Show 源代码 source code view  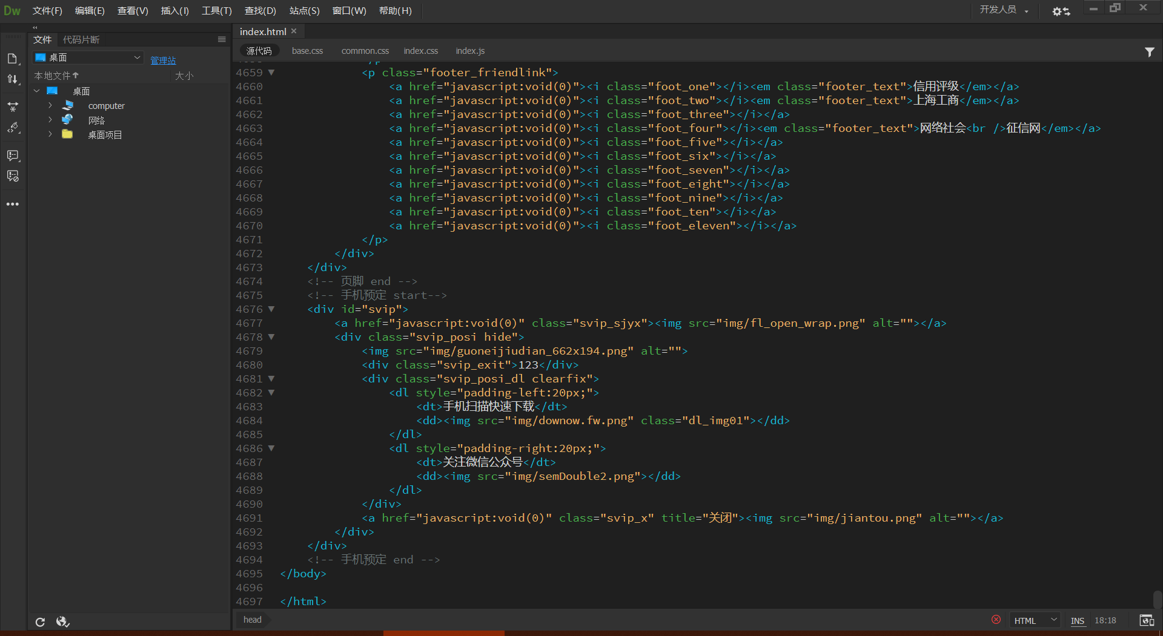[x=259, y=51]
